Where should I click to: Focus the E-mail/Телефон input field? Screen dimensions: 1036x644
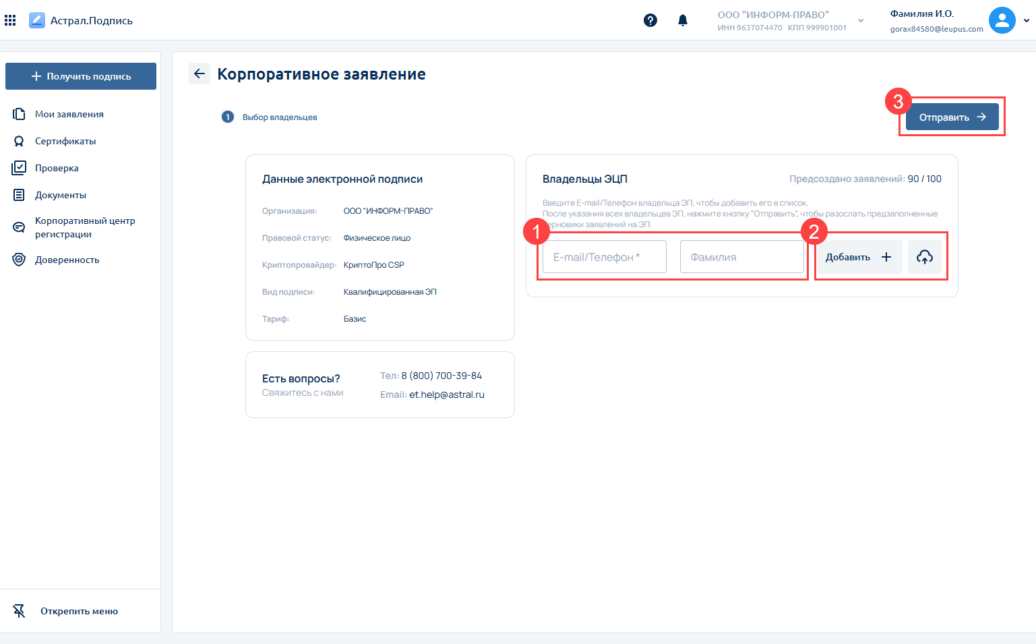point(605,257)
